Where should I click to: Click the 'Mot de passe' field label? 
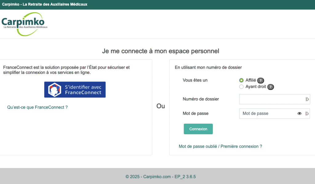point(195,113)
